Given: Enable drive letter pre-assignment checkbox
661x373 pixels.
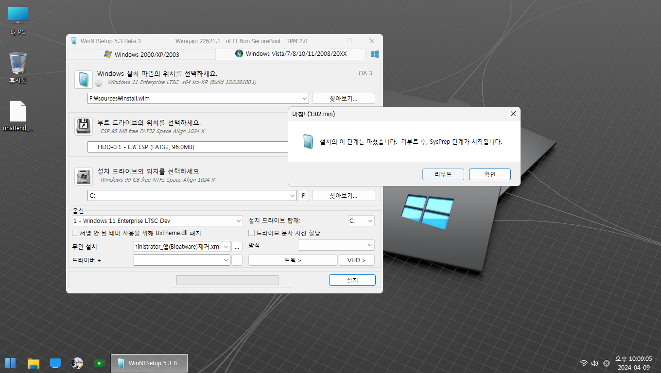Looking at the screenshot, I should 252,233.
